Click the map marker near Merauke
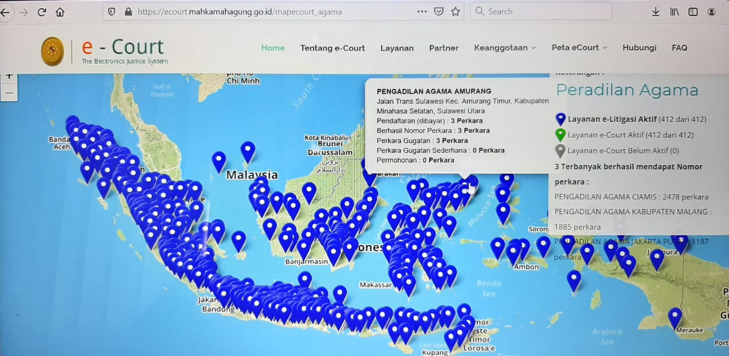Screen dimensions: 729x356 (675, 317)
